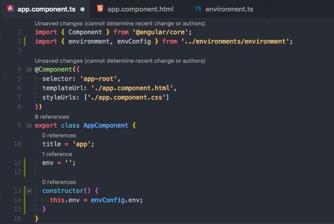Click the 'constructor' keyword on line 13
The width and height of the screenshot is (334, 224).
(63, 191)
